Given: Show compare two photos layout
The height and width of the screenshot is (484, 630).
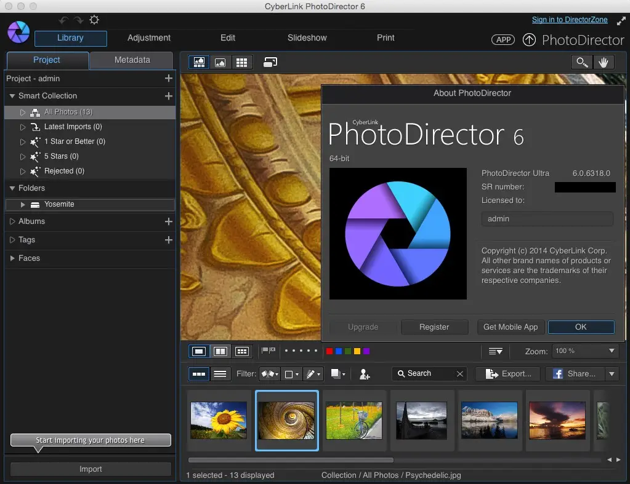Looking at the screenshot, I should 220,352.
